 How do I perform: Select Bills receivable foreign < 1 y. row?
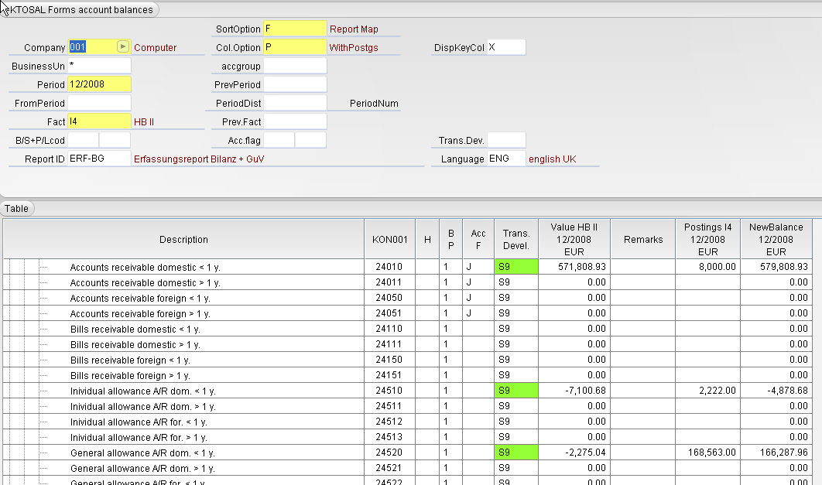130,360
